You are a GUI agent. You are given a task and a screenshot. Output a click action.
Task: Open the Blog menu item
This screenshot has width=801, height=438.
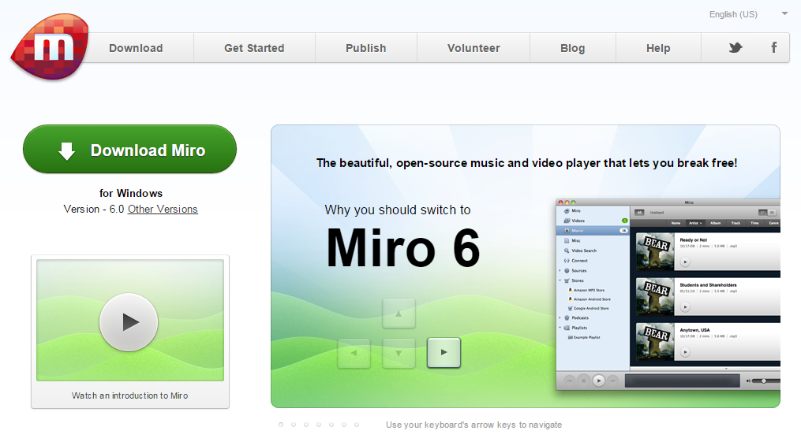573,48
